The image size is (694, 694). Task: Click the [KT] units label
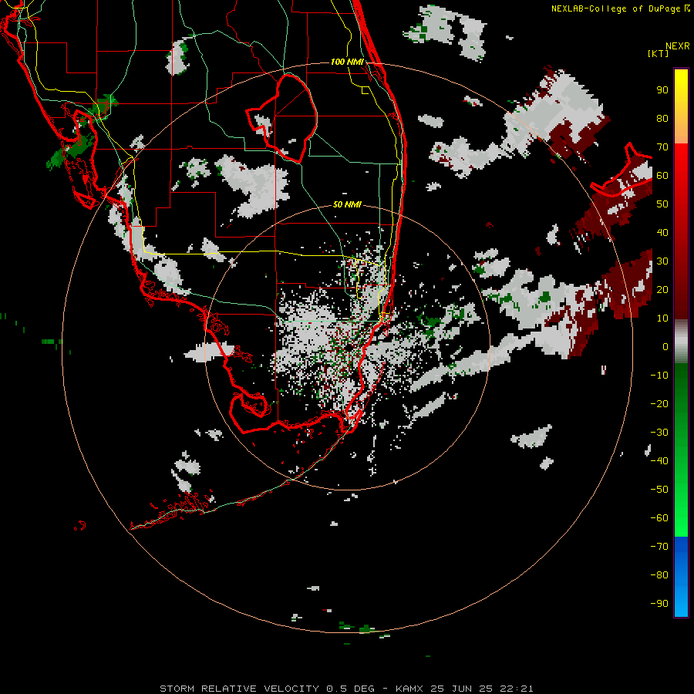[658, 53]
